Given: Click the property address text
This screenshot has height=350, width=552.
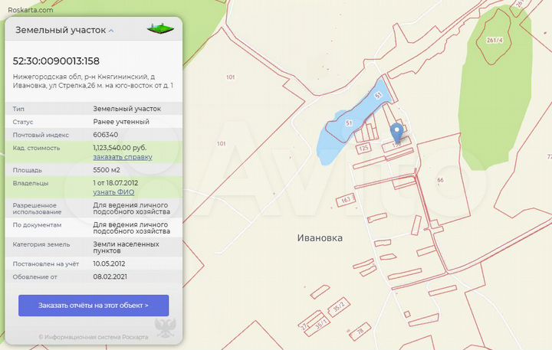Looking at the screenshot, I should [x=93, y=81].
